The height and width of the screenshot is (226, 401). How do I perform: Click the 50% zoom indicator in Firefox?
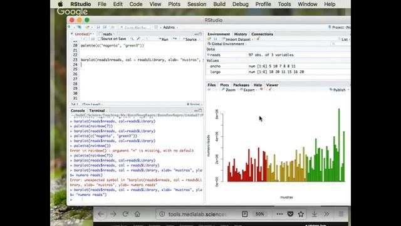[259, 214]
